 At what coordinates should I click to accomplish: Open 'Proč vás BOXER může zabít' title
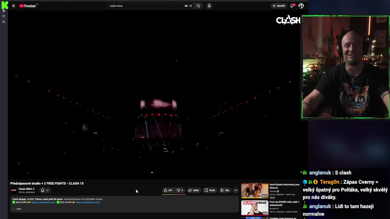coord(285,203)
